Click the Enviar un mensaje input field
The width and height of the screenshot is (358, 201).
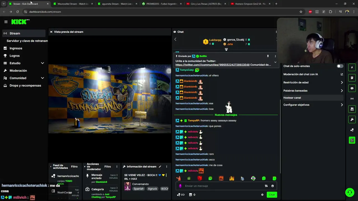tap(226, 186)
